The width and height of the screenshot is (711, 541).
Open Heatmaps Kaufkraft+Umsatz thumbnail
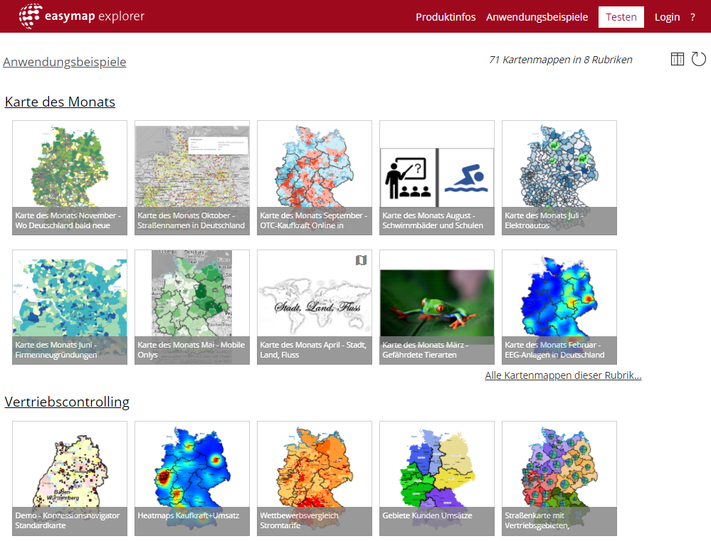point(192,478)
